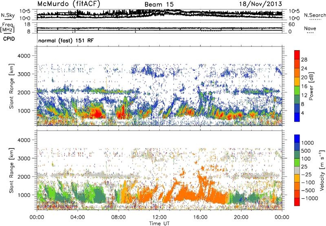326x226 pixels.
Task: Click the Time UT axis label
Action: 159,224
